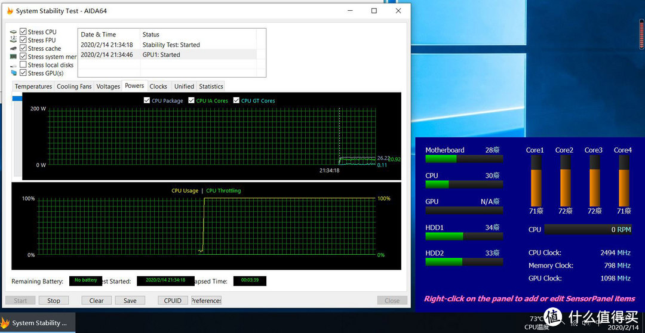Select the 'GPU1: Started' log row
645x333 pixels.
[167, 54]
